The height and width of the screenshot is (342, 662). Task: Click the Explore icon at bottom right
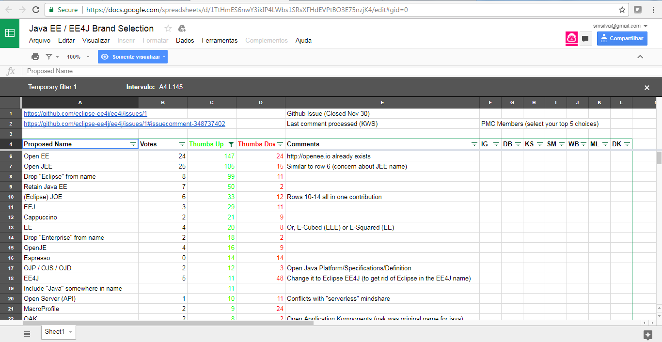coord(647,335)
